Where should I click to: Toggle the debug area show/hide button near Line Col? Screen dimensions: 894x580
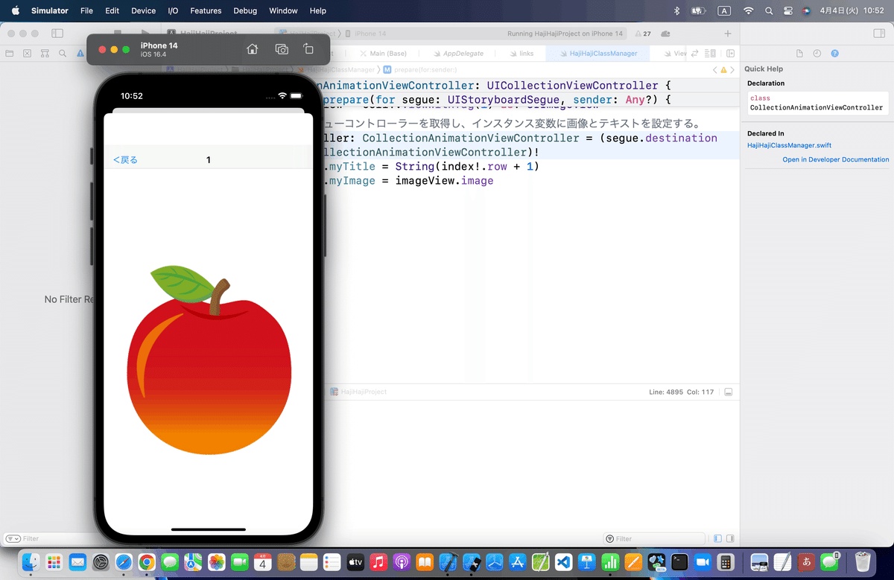click(729, 392)
